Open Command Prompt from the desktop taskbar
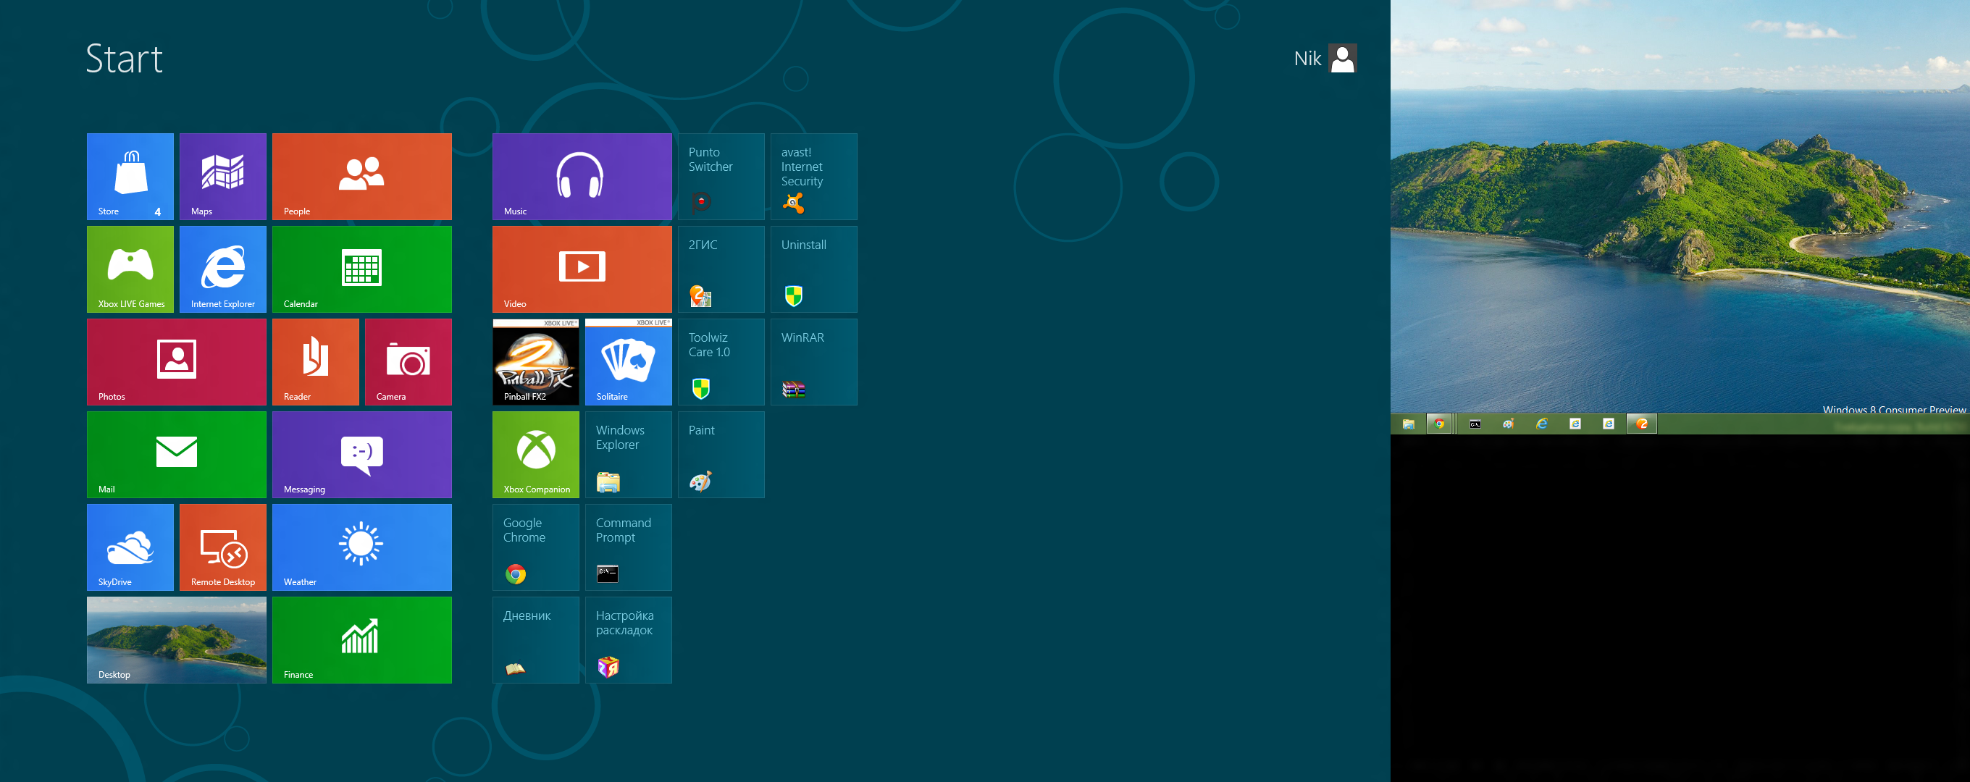 tap(1475, 424)
